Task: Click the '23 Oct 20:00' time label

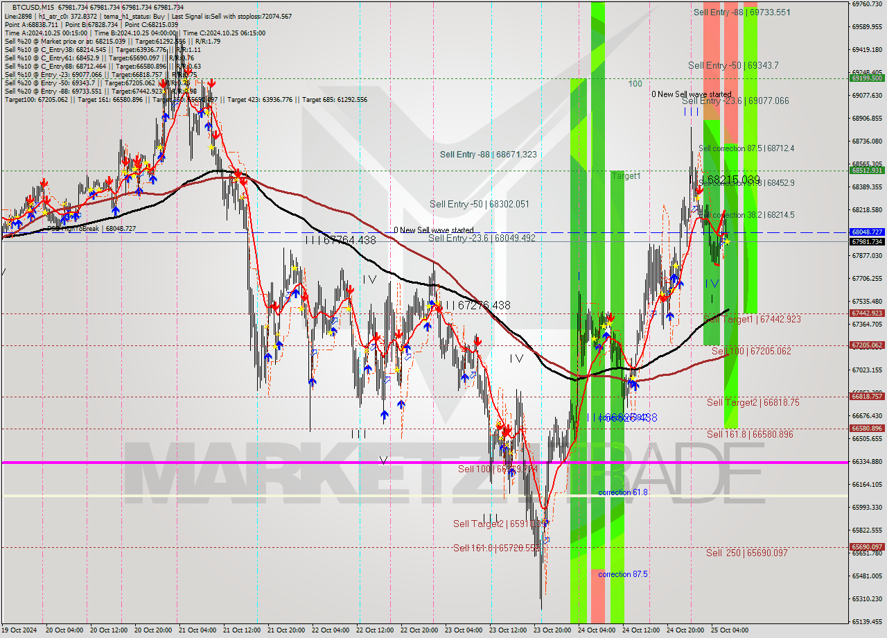Action: click(x=552, y=630)
